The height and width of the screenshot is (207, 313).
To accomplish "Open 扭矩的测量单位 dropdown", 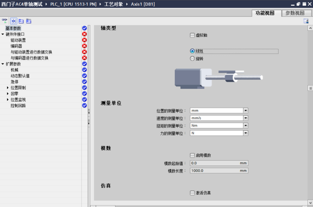I will 246,126.
